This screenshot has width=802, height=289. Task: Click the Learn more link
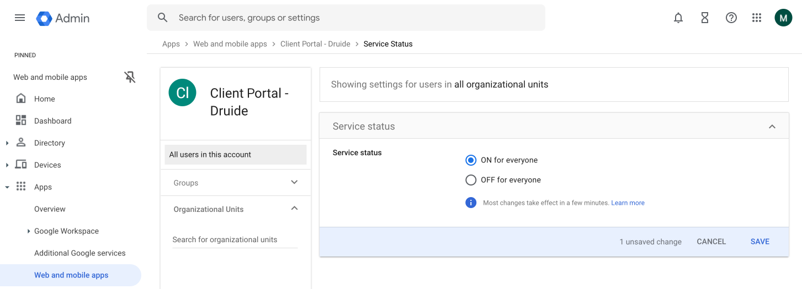coord(628,203)
